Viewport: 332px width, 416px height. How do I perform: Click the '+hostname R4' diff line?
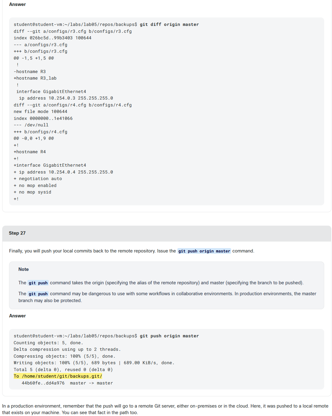point(30,152)
